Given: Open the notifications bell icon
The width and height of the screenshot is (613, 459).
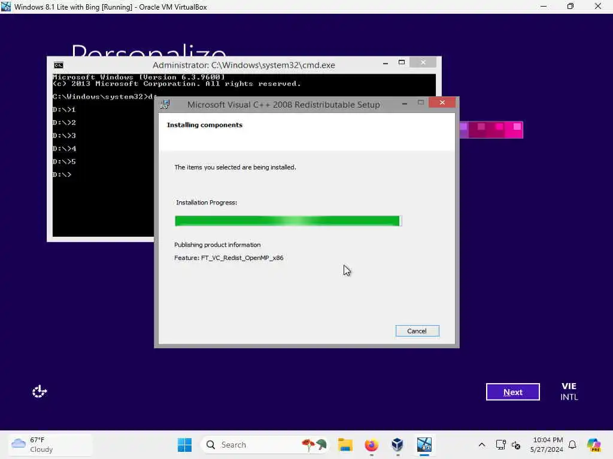Looking at the screenshot, I should tap(572, 445).
